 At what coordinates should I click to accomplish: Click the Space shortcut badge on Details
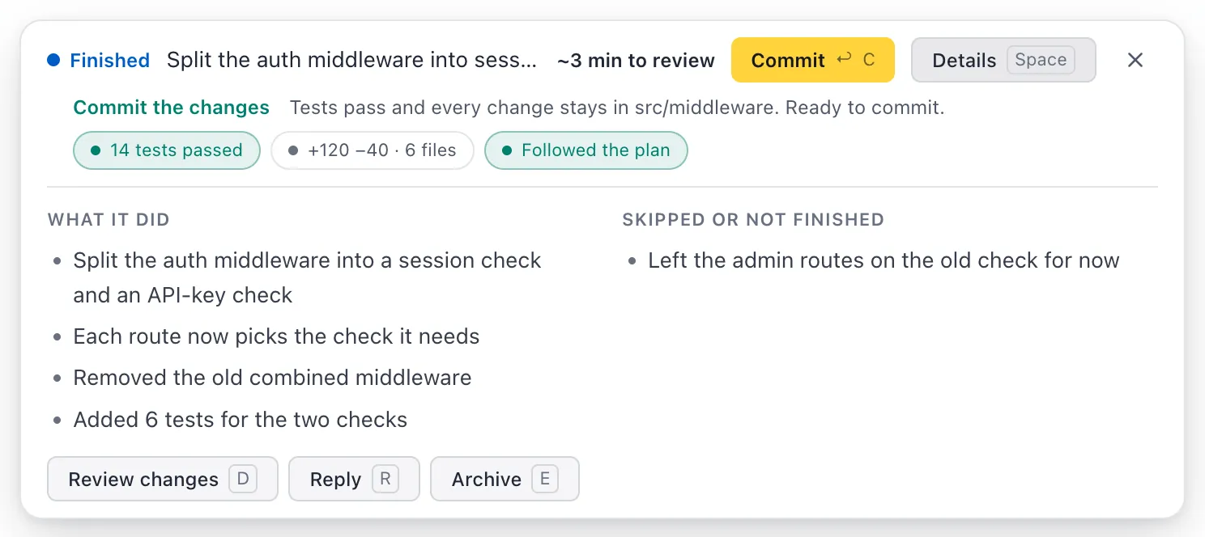1041,60
